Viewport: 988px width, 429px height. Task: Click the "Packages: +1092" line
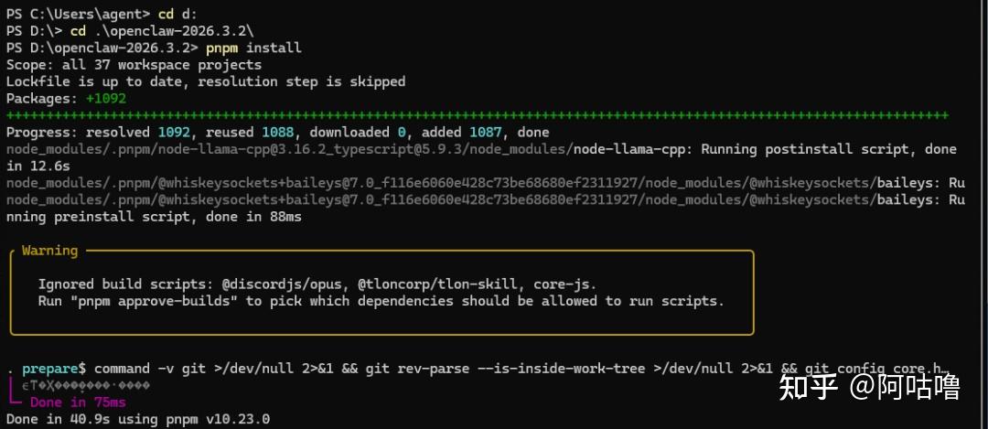66,99
